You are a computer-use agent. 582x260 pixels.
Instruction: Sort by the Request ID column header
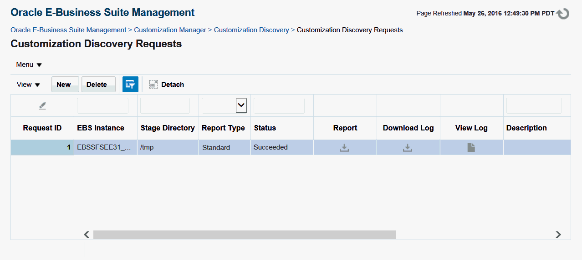pos(42,128)
